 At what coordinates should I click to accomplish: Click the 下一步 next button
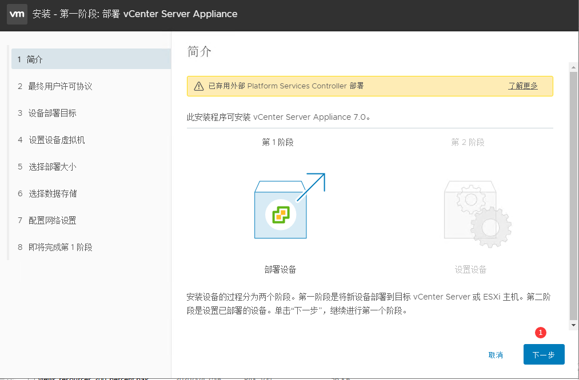(x=544, y=354)
